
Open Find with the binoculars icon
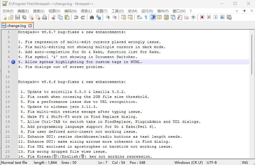tap(92, 18)
